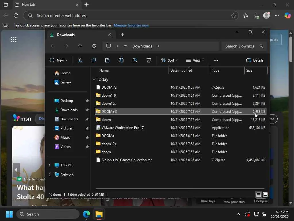
Task: Open the New dropdown menu
Action: (59, 60)
